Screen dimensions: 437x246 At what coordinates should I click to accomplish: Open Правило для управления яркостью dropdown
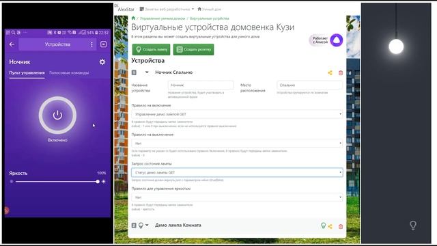237,197
